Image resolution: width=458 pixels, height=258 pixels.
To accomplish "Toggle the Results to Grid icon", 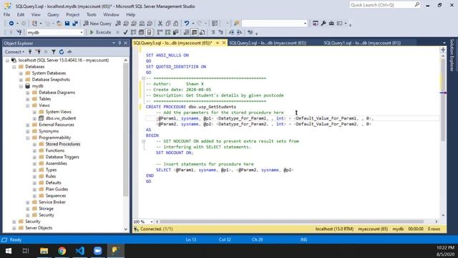I will click(194, 32).
